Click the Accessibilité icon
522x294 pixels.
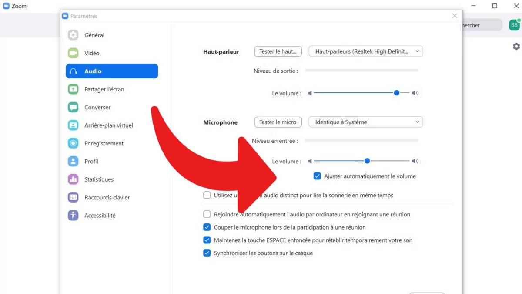tap(73, 216)
